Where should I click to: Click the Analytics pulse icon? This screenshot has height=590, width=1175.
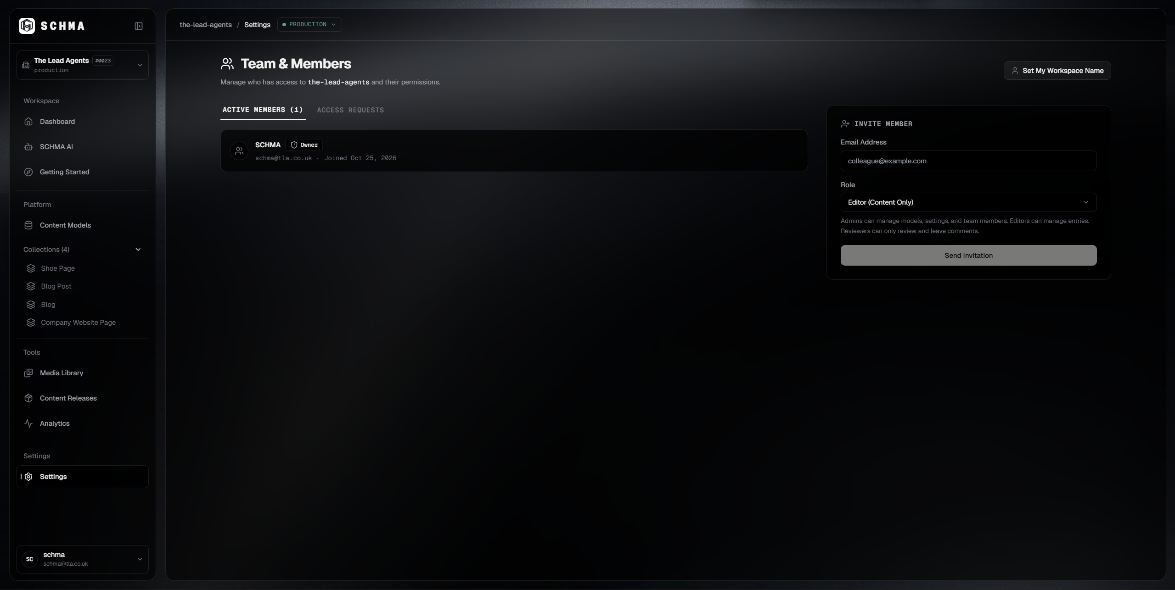pyautogui.click(x=28, y=423)
